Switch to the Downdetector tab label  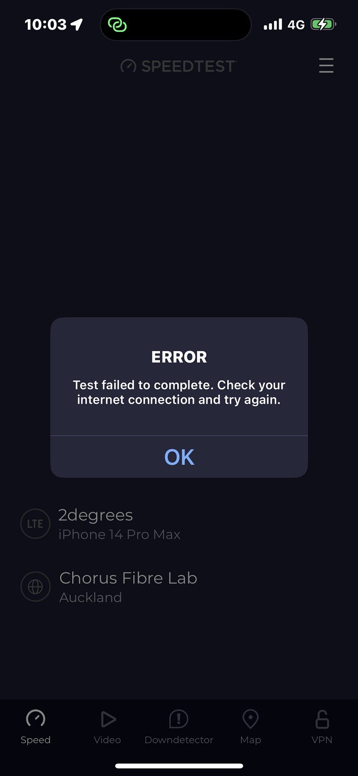tap(179, 740)
